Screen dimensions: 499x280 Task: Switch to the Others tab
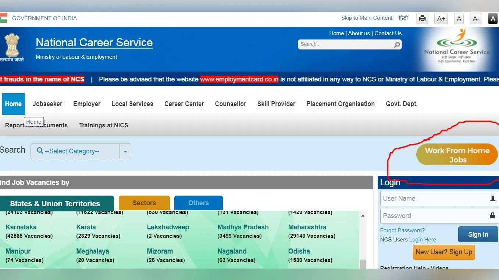(199, 203)
